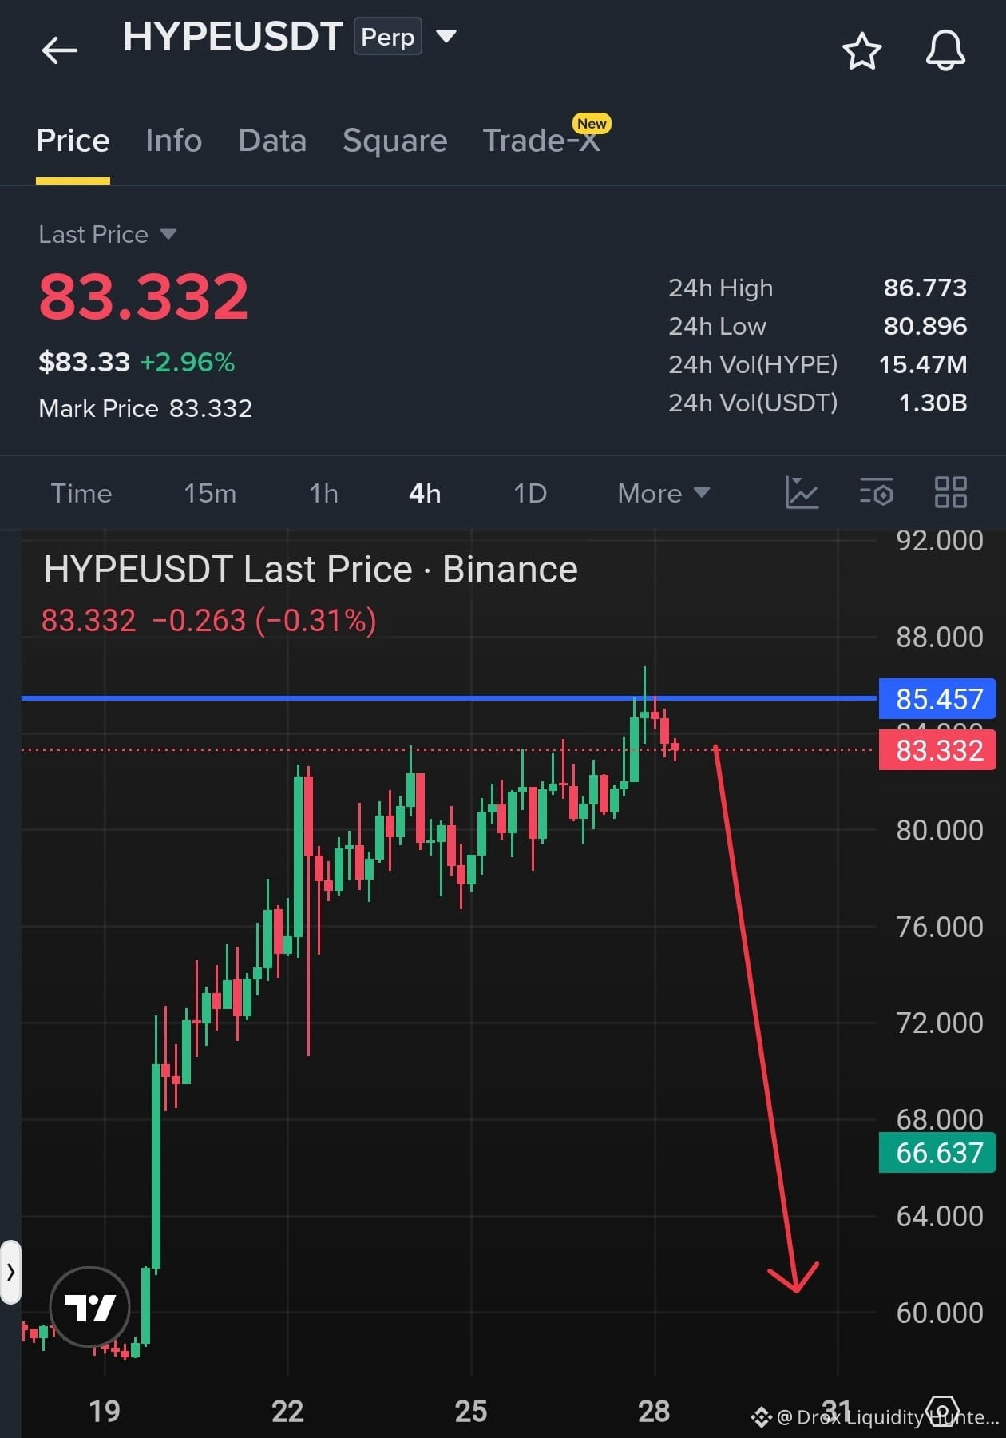Click the red 83.332 current price label
Image resolution: width=1006 pixels, height=1438 pixels.
[937, 750]
